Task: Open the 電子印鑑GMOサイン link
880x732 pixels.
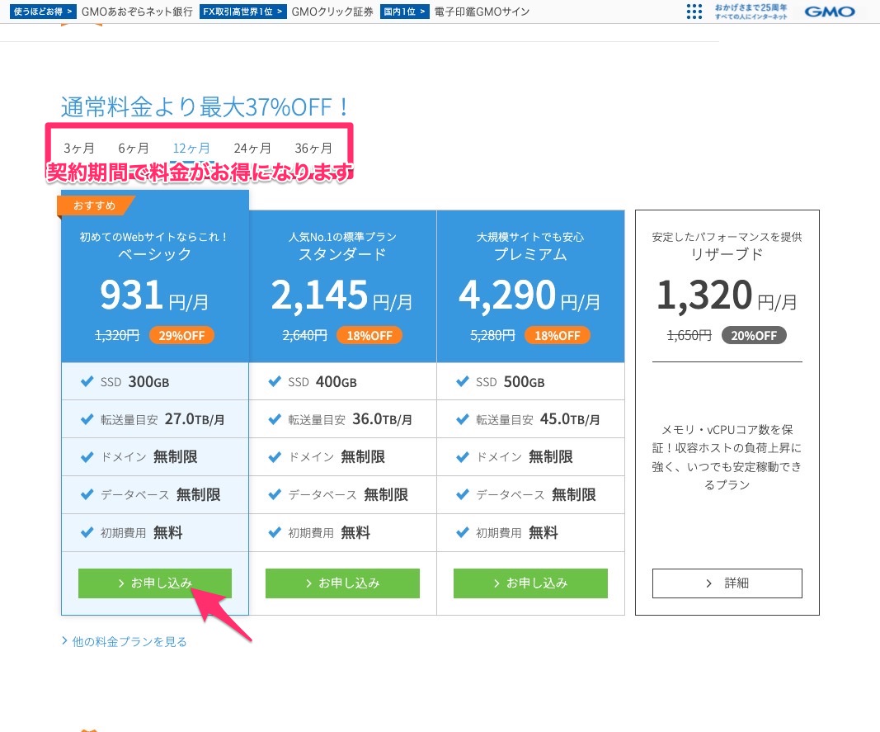Action: (x=482, y=12)
